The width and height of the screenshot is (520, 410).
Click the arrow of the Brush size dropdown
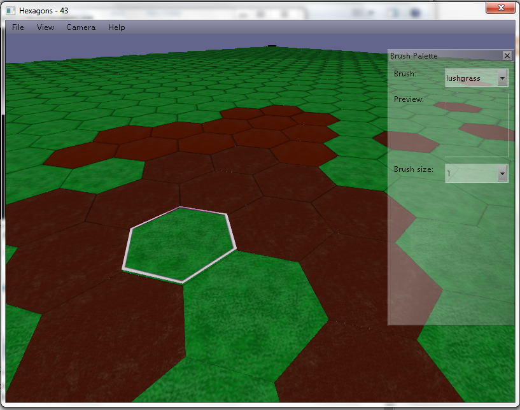502,174
